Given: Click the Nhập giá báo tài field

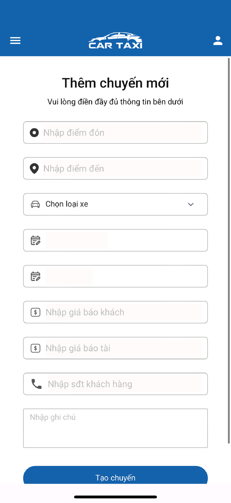Looking at the screenshot, I should tap(123, 348).
